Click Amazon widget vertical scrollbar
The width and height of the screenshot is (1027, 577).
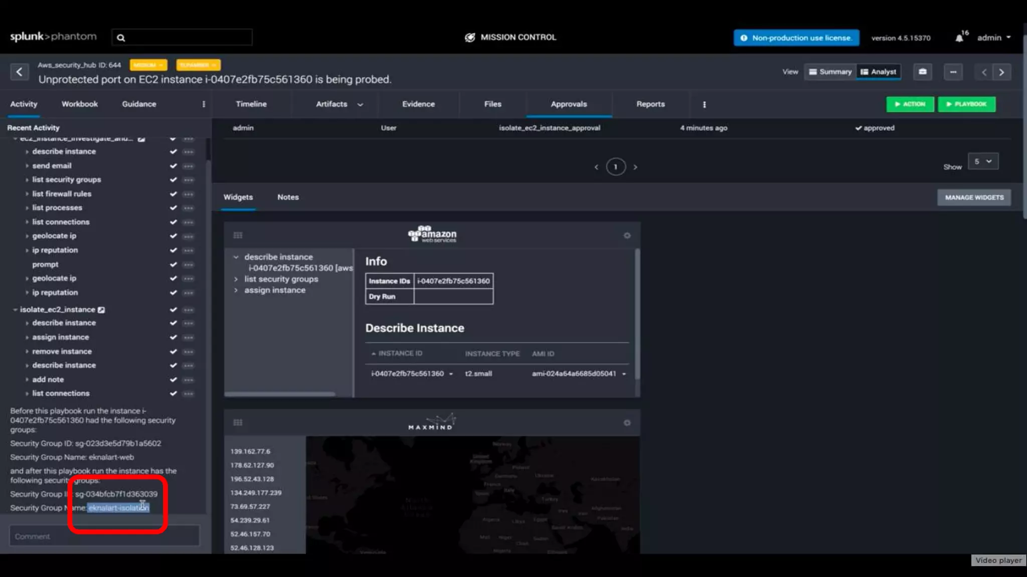(637, 314)
